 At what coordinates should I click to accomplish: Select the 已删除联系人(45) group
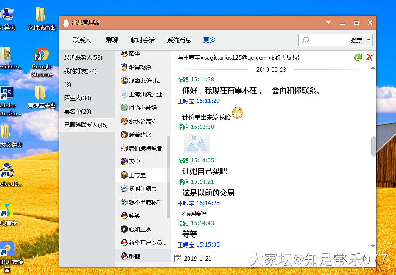pos(86,125)
